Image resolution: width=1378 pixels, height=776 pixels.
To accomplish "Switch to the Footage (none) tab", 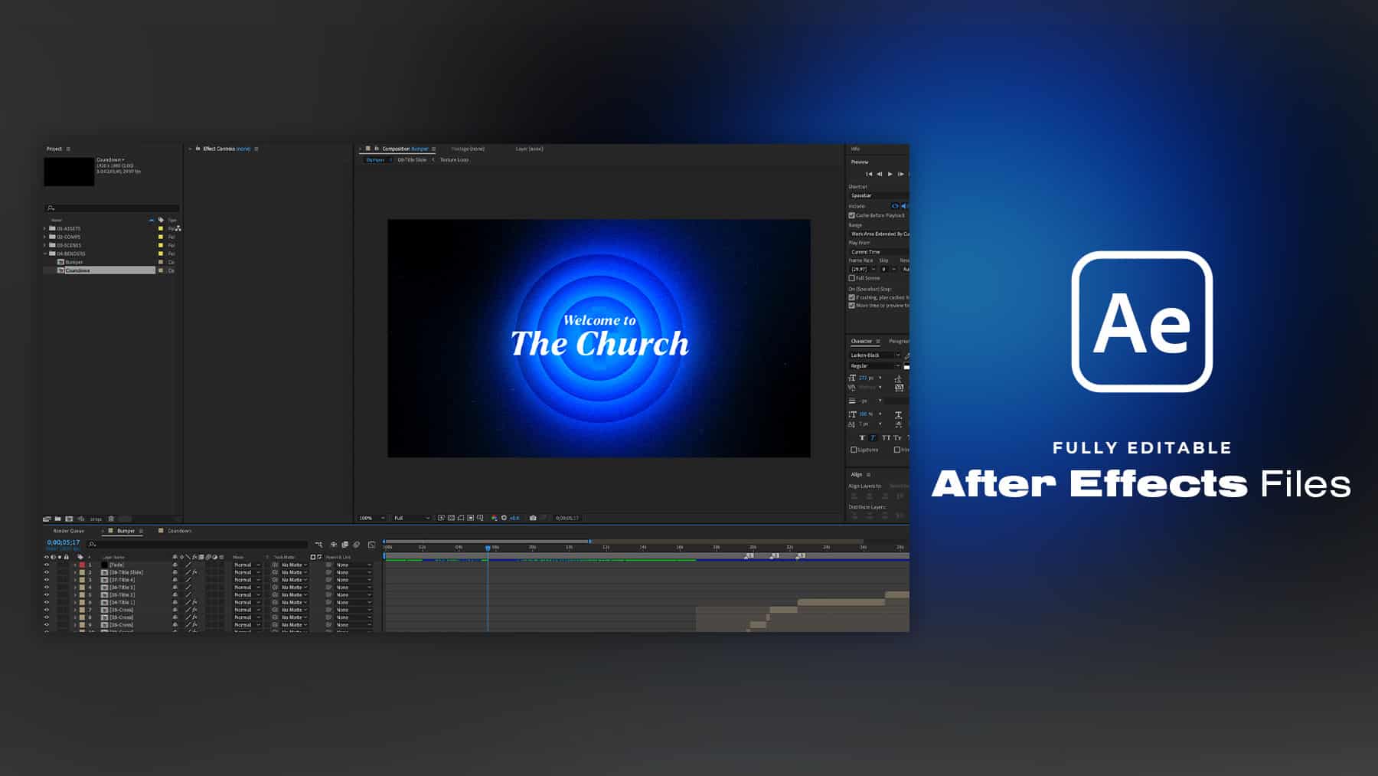I will (468, 149).
